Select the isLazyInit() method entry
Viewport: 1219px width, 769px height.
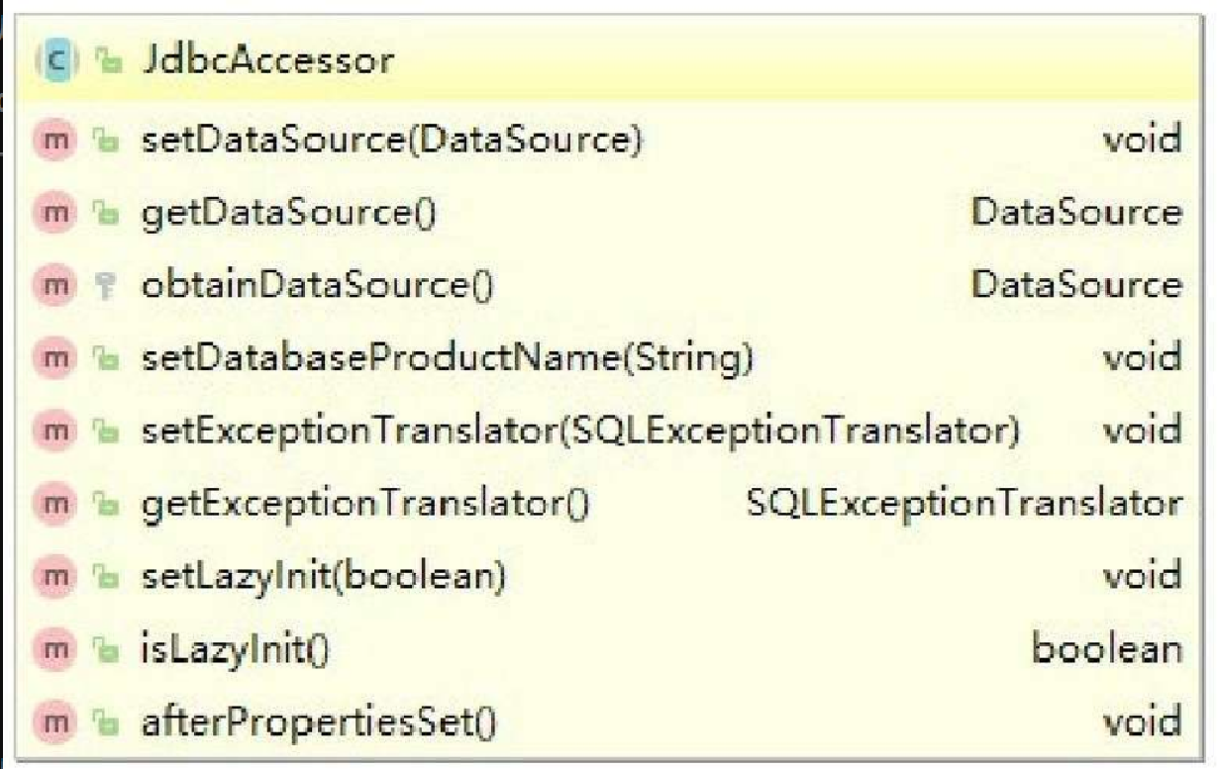click(x=609, y=649)
